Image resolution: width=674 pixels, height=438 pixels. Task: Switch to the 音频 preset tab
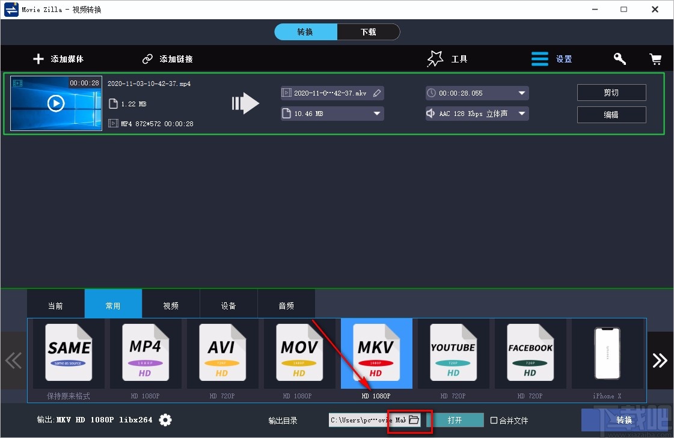(286, 306)
